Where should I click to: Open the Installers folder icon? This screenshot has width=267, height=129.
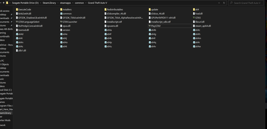pos(61,10)
